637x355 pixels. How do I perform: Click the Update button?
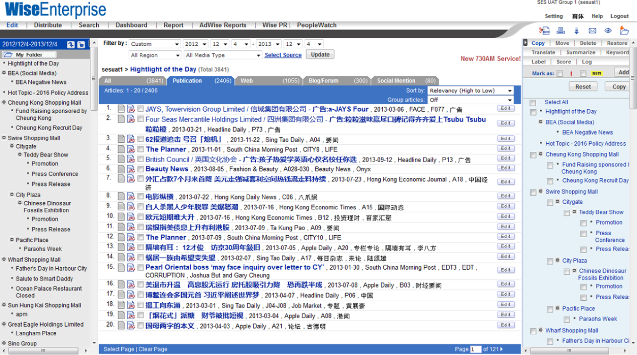[x=320, y=55]
